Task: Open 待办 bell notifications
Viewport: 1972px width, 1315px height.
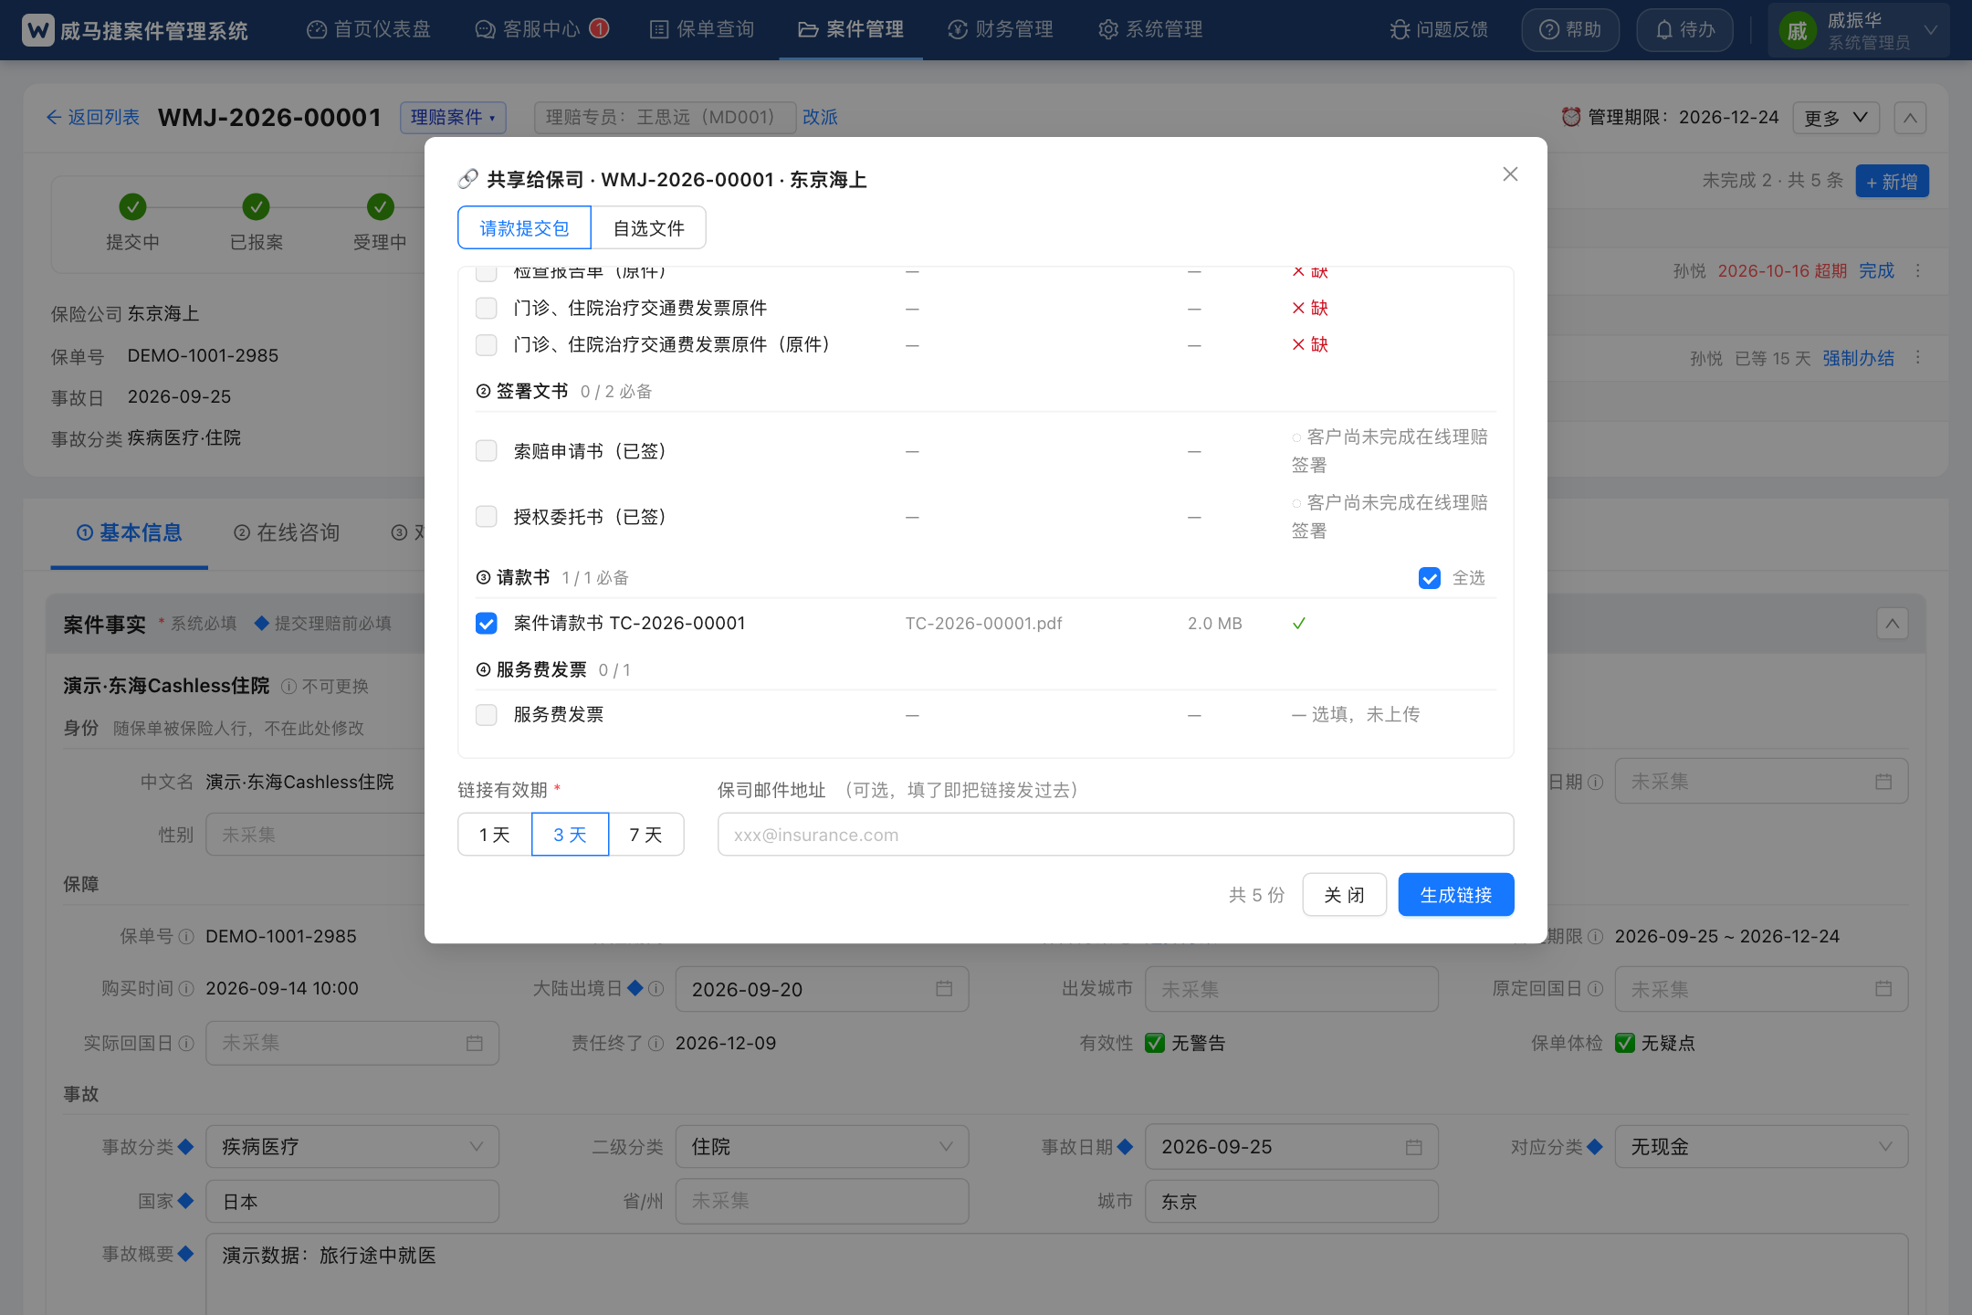Action: (x=1684, y=30)
